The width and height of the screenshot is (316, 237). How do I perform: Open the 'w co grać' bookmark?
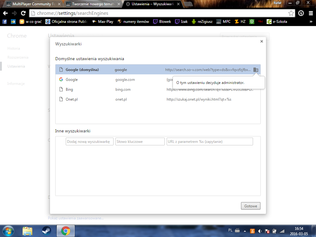click(31, 22)
